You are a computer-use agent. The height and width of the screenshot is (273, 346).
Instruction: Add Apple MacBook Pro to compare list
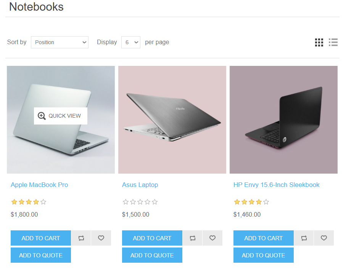(x=81, y=238)
